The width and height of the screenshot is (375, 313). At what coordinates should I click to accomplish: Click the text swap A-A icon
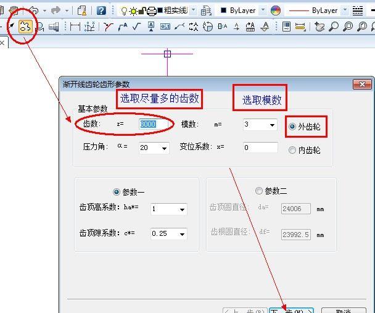pos(194,27)
